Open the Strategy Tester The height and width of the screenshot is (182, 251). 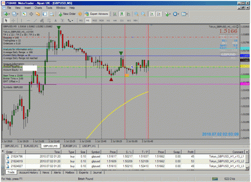51,14
